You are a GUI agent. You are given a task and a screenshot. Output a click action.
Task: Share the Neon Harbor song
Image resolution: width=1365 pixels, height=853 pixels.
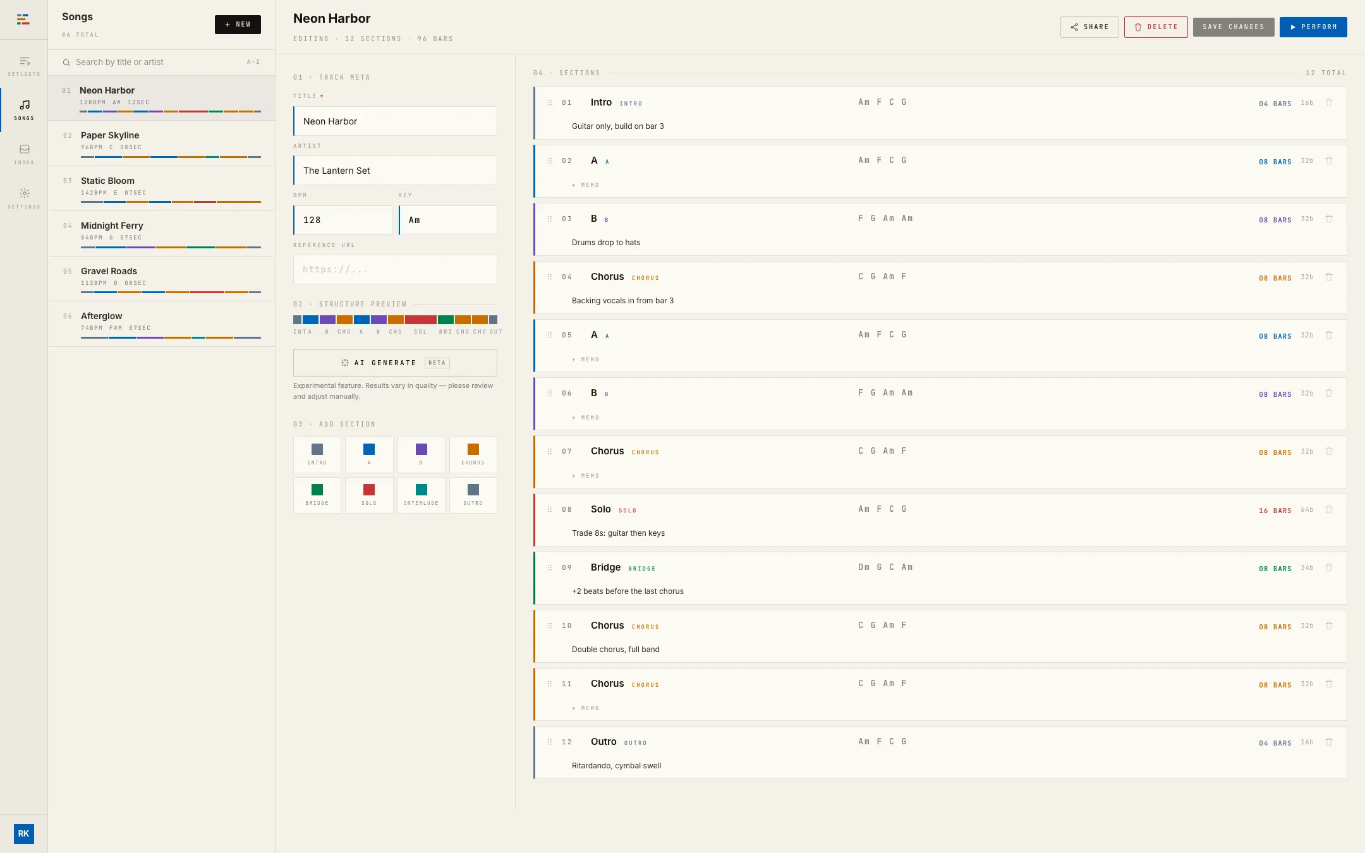point(1089,27)
